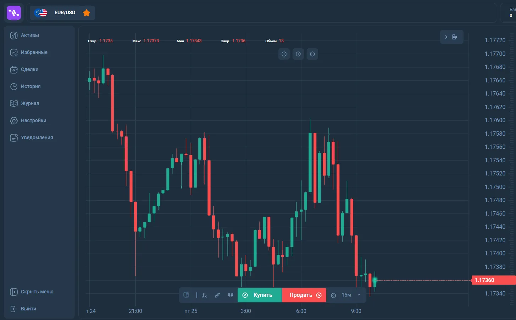Viewport: 516px width, 320px height.
Task: Select the drawing brush tool
Action: (217, 295)
